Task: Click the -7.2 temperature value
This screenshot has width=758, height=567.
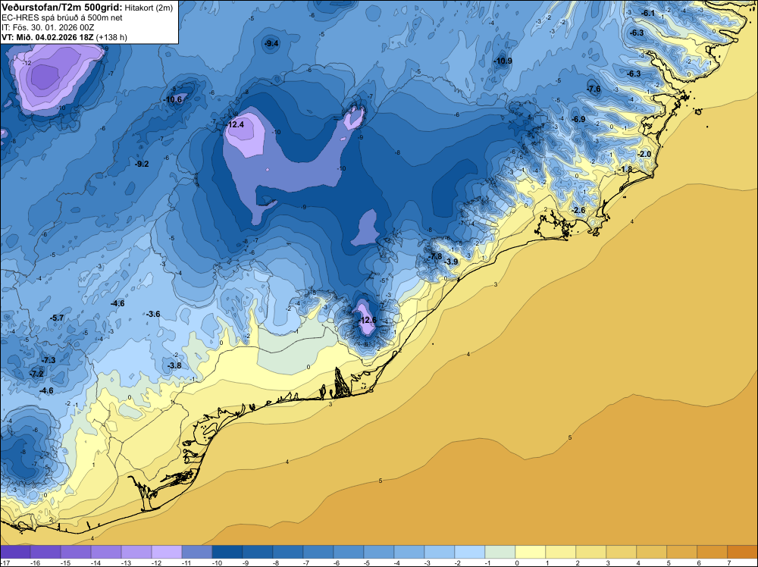Action: coord(36,374)
